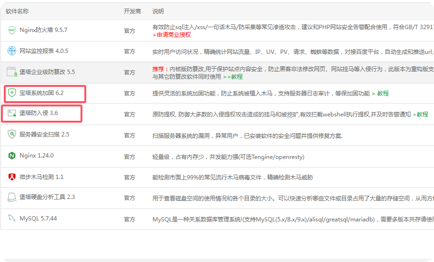
Task: Select 堡塔企业级防篡改 5.5 name
Action: (x=47, y=72)
